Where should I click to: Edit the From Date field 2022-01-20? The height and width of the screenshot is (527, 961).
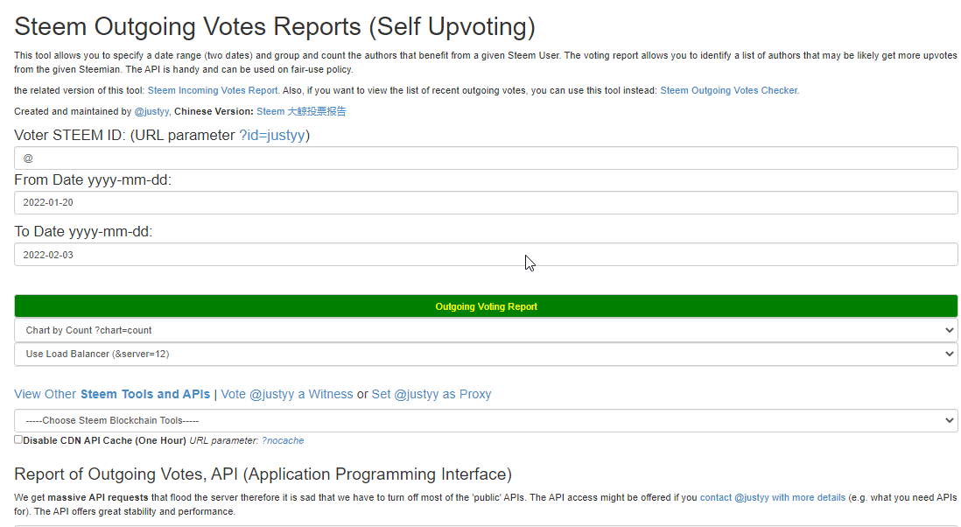[486, 203]
